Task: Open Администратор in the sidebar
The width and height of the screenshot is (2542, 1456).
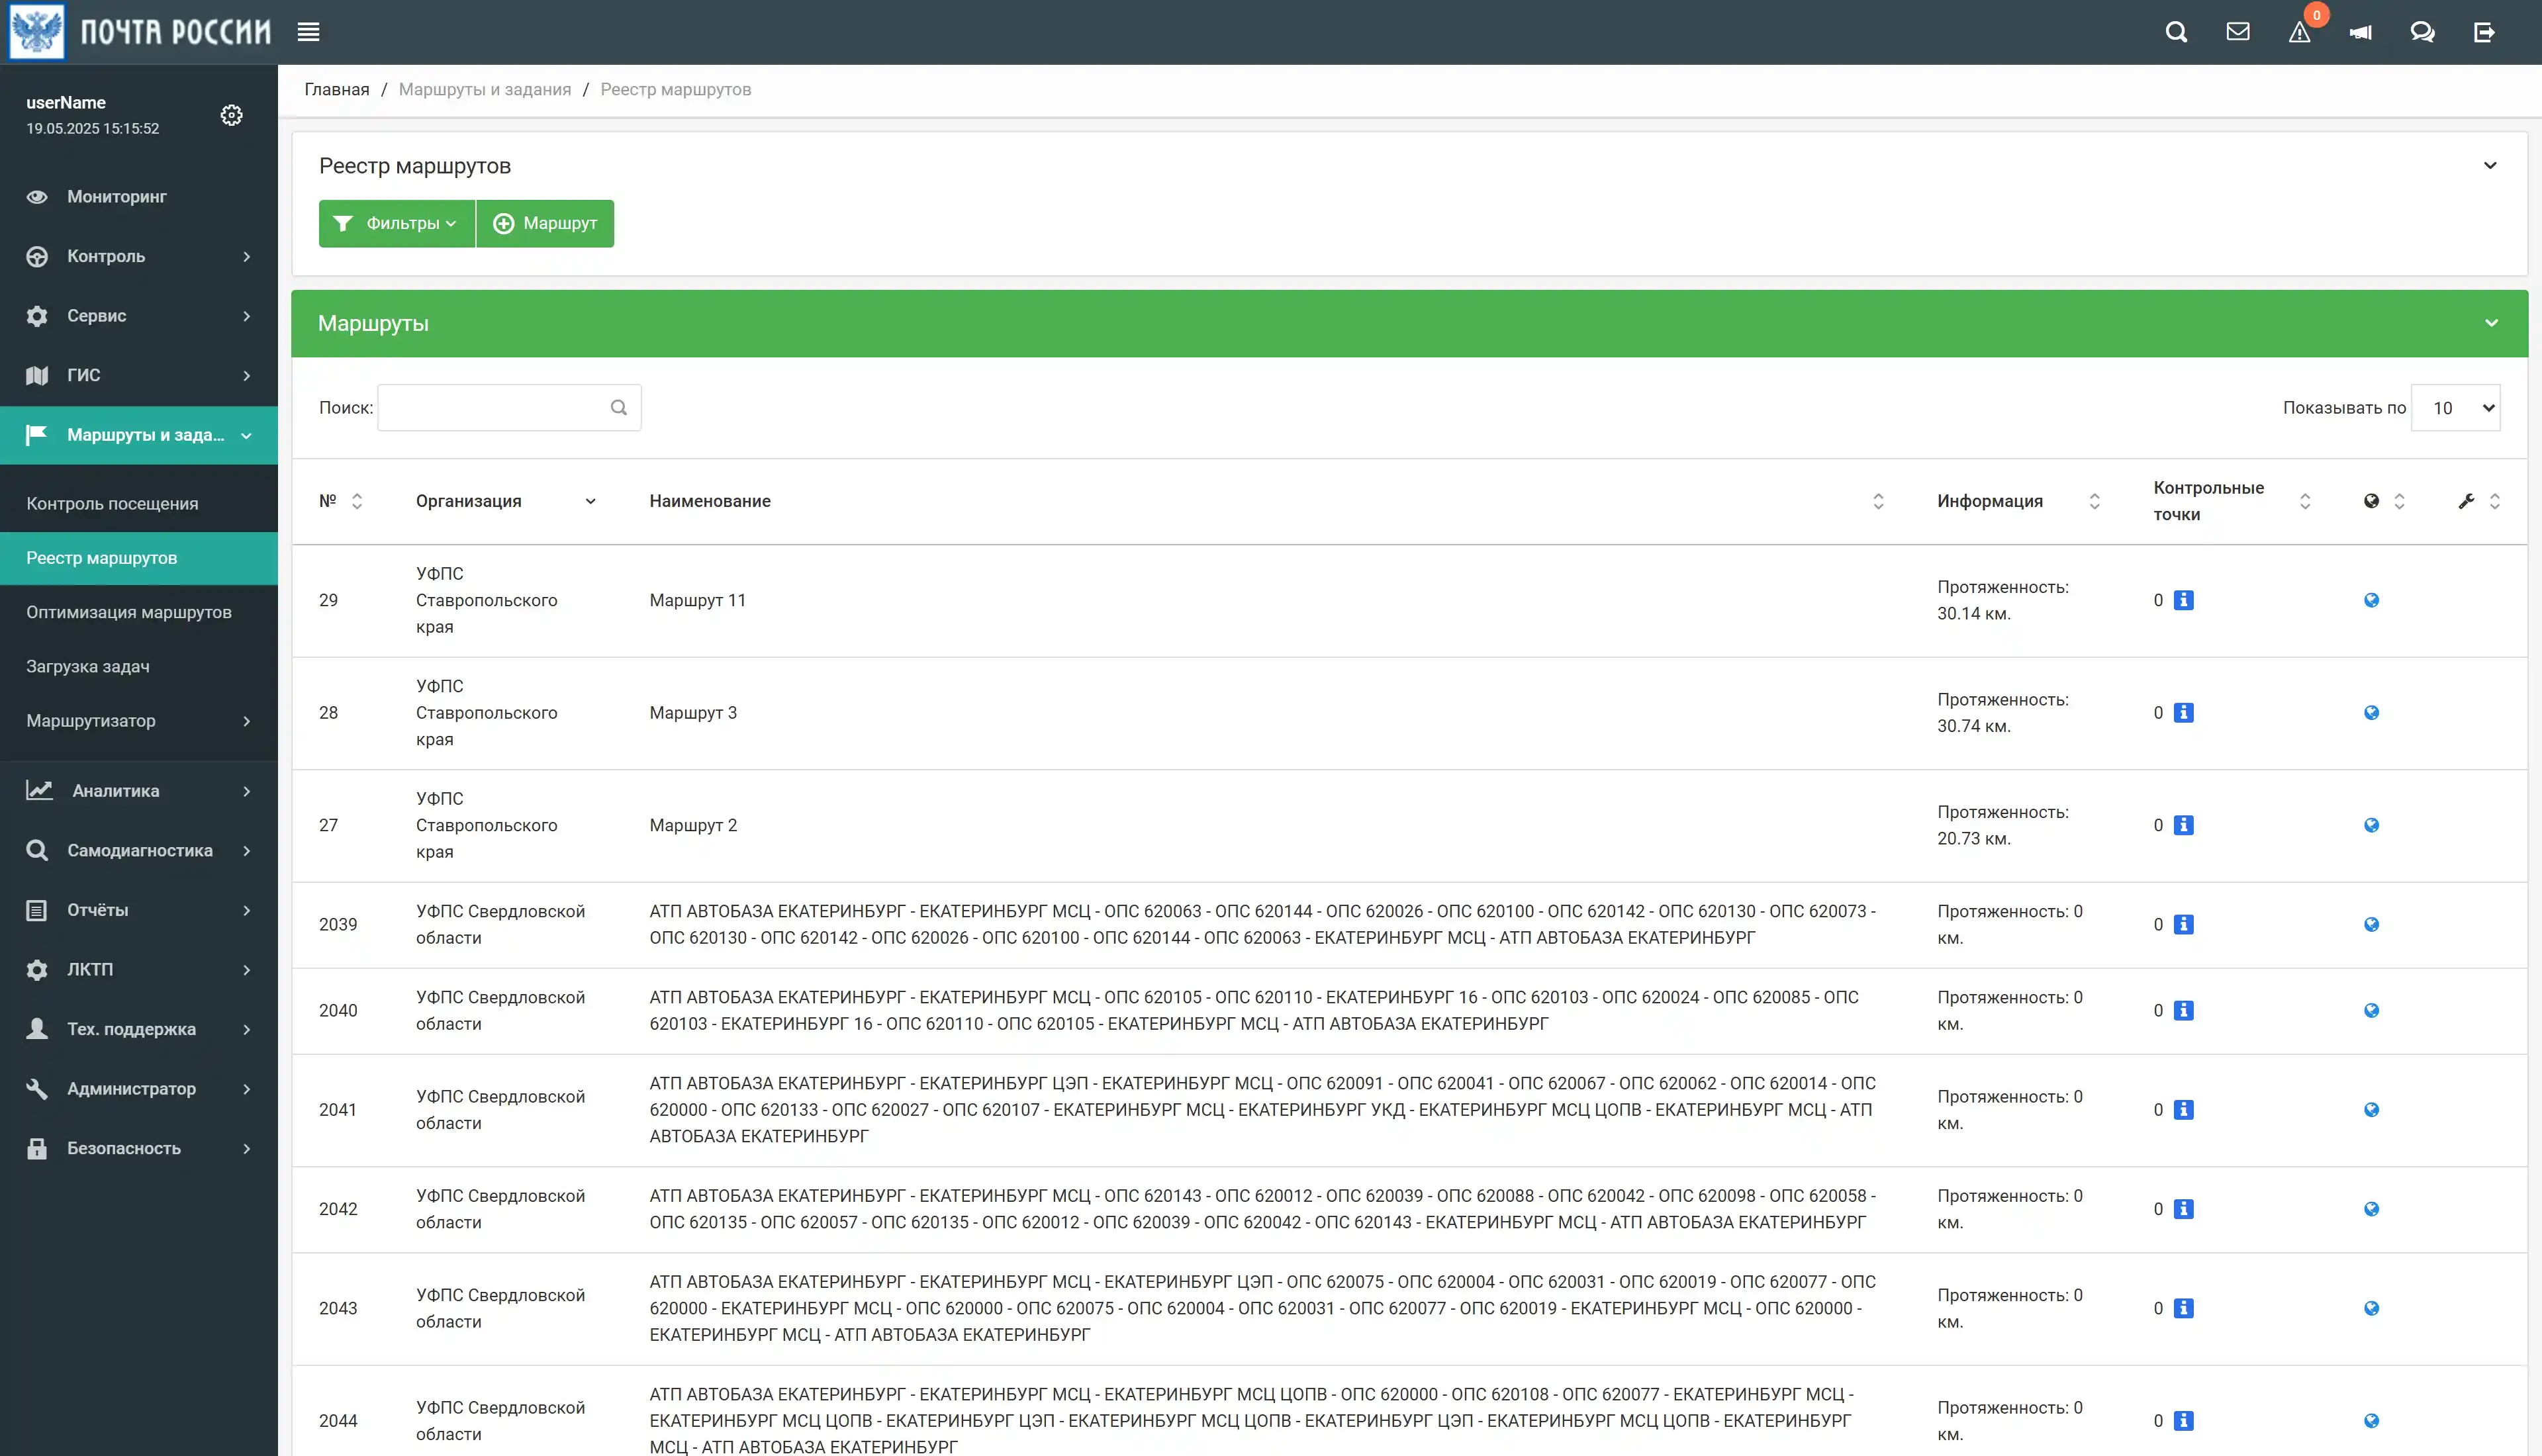Action: click(x=139, y=1088)
